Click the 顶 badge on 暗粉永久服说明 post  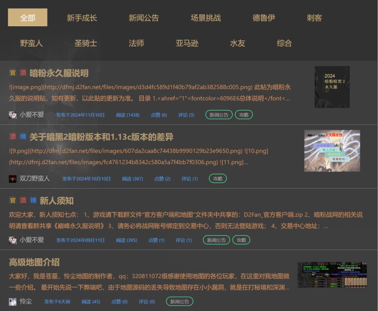tap(23, 73)
